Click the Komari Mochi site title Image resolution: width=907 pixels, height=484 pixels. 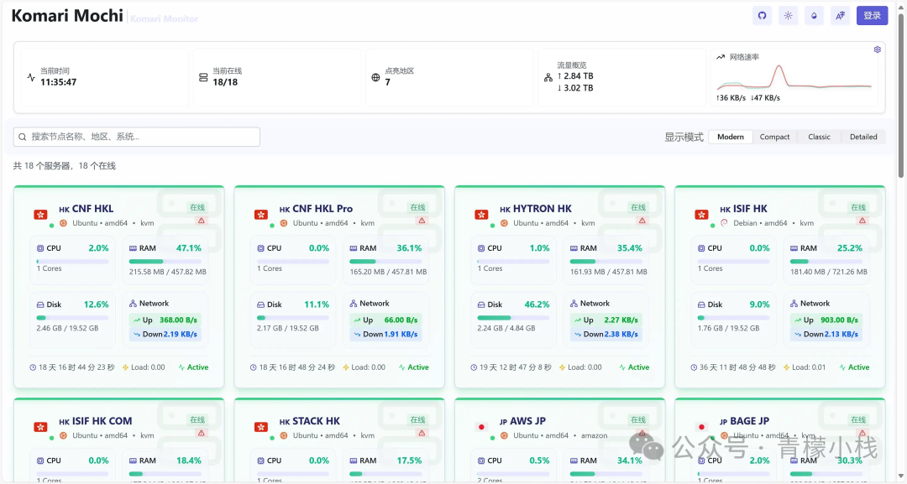67,16
